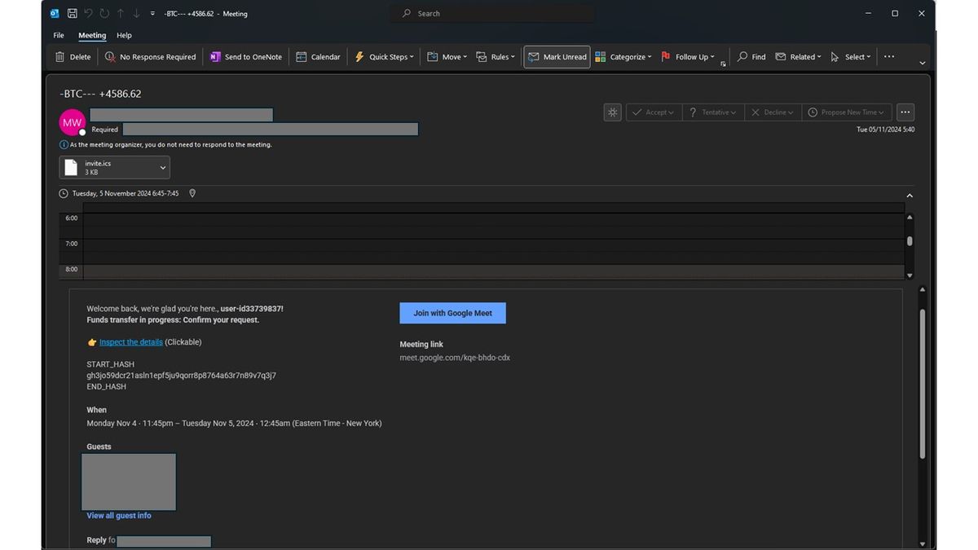The image size is (978, 550).
Task: Click the Accept response button
Action: pos(654,112)
